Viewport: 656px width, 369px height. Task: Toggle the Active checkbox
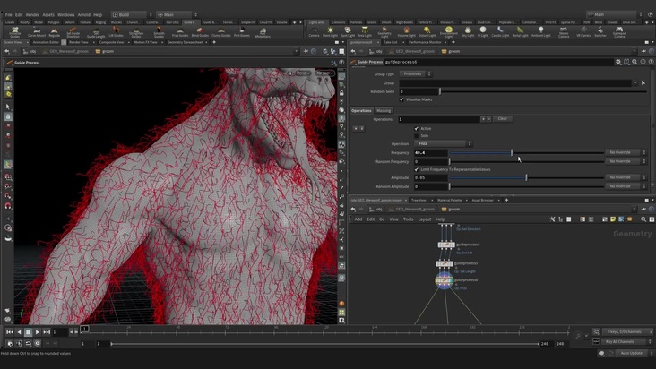tap(417, 128)
